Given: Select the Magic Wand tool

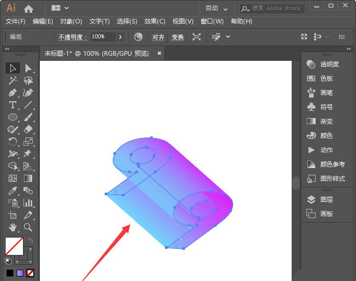Looking at the screenshot, I should [13, 80].
